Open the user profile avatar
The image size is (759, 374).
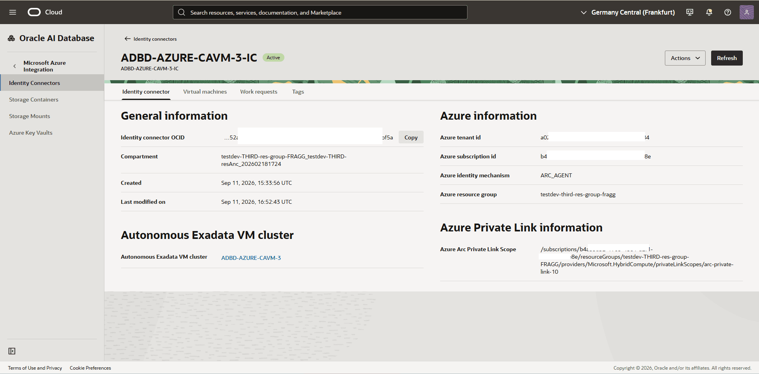click(747, 12)
